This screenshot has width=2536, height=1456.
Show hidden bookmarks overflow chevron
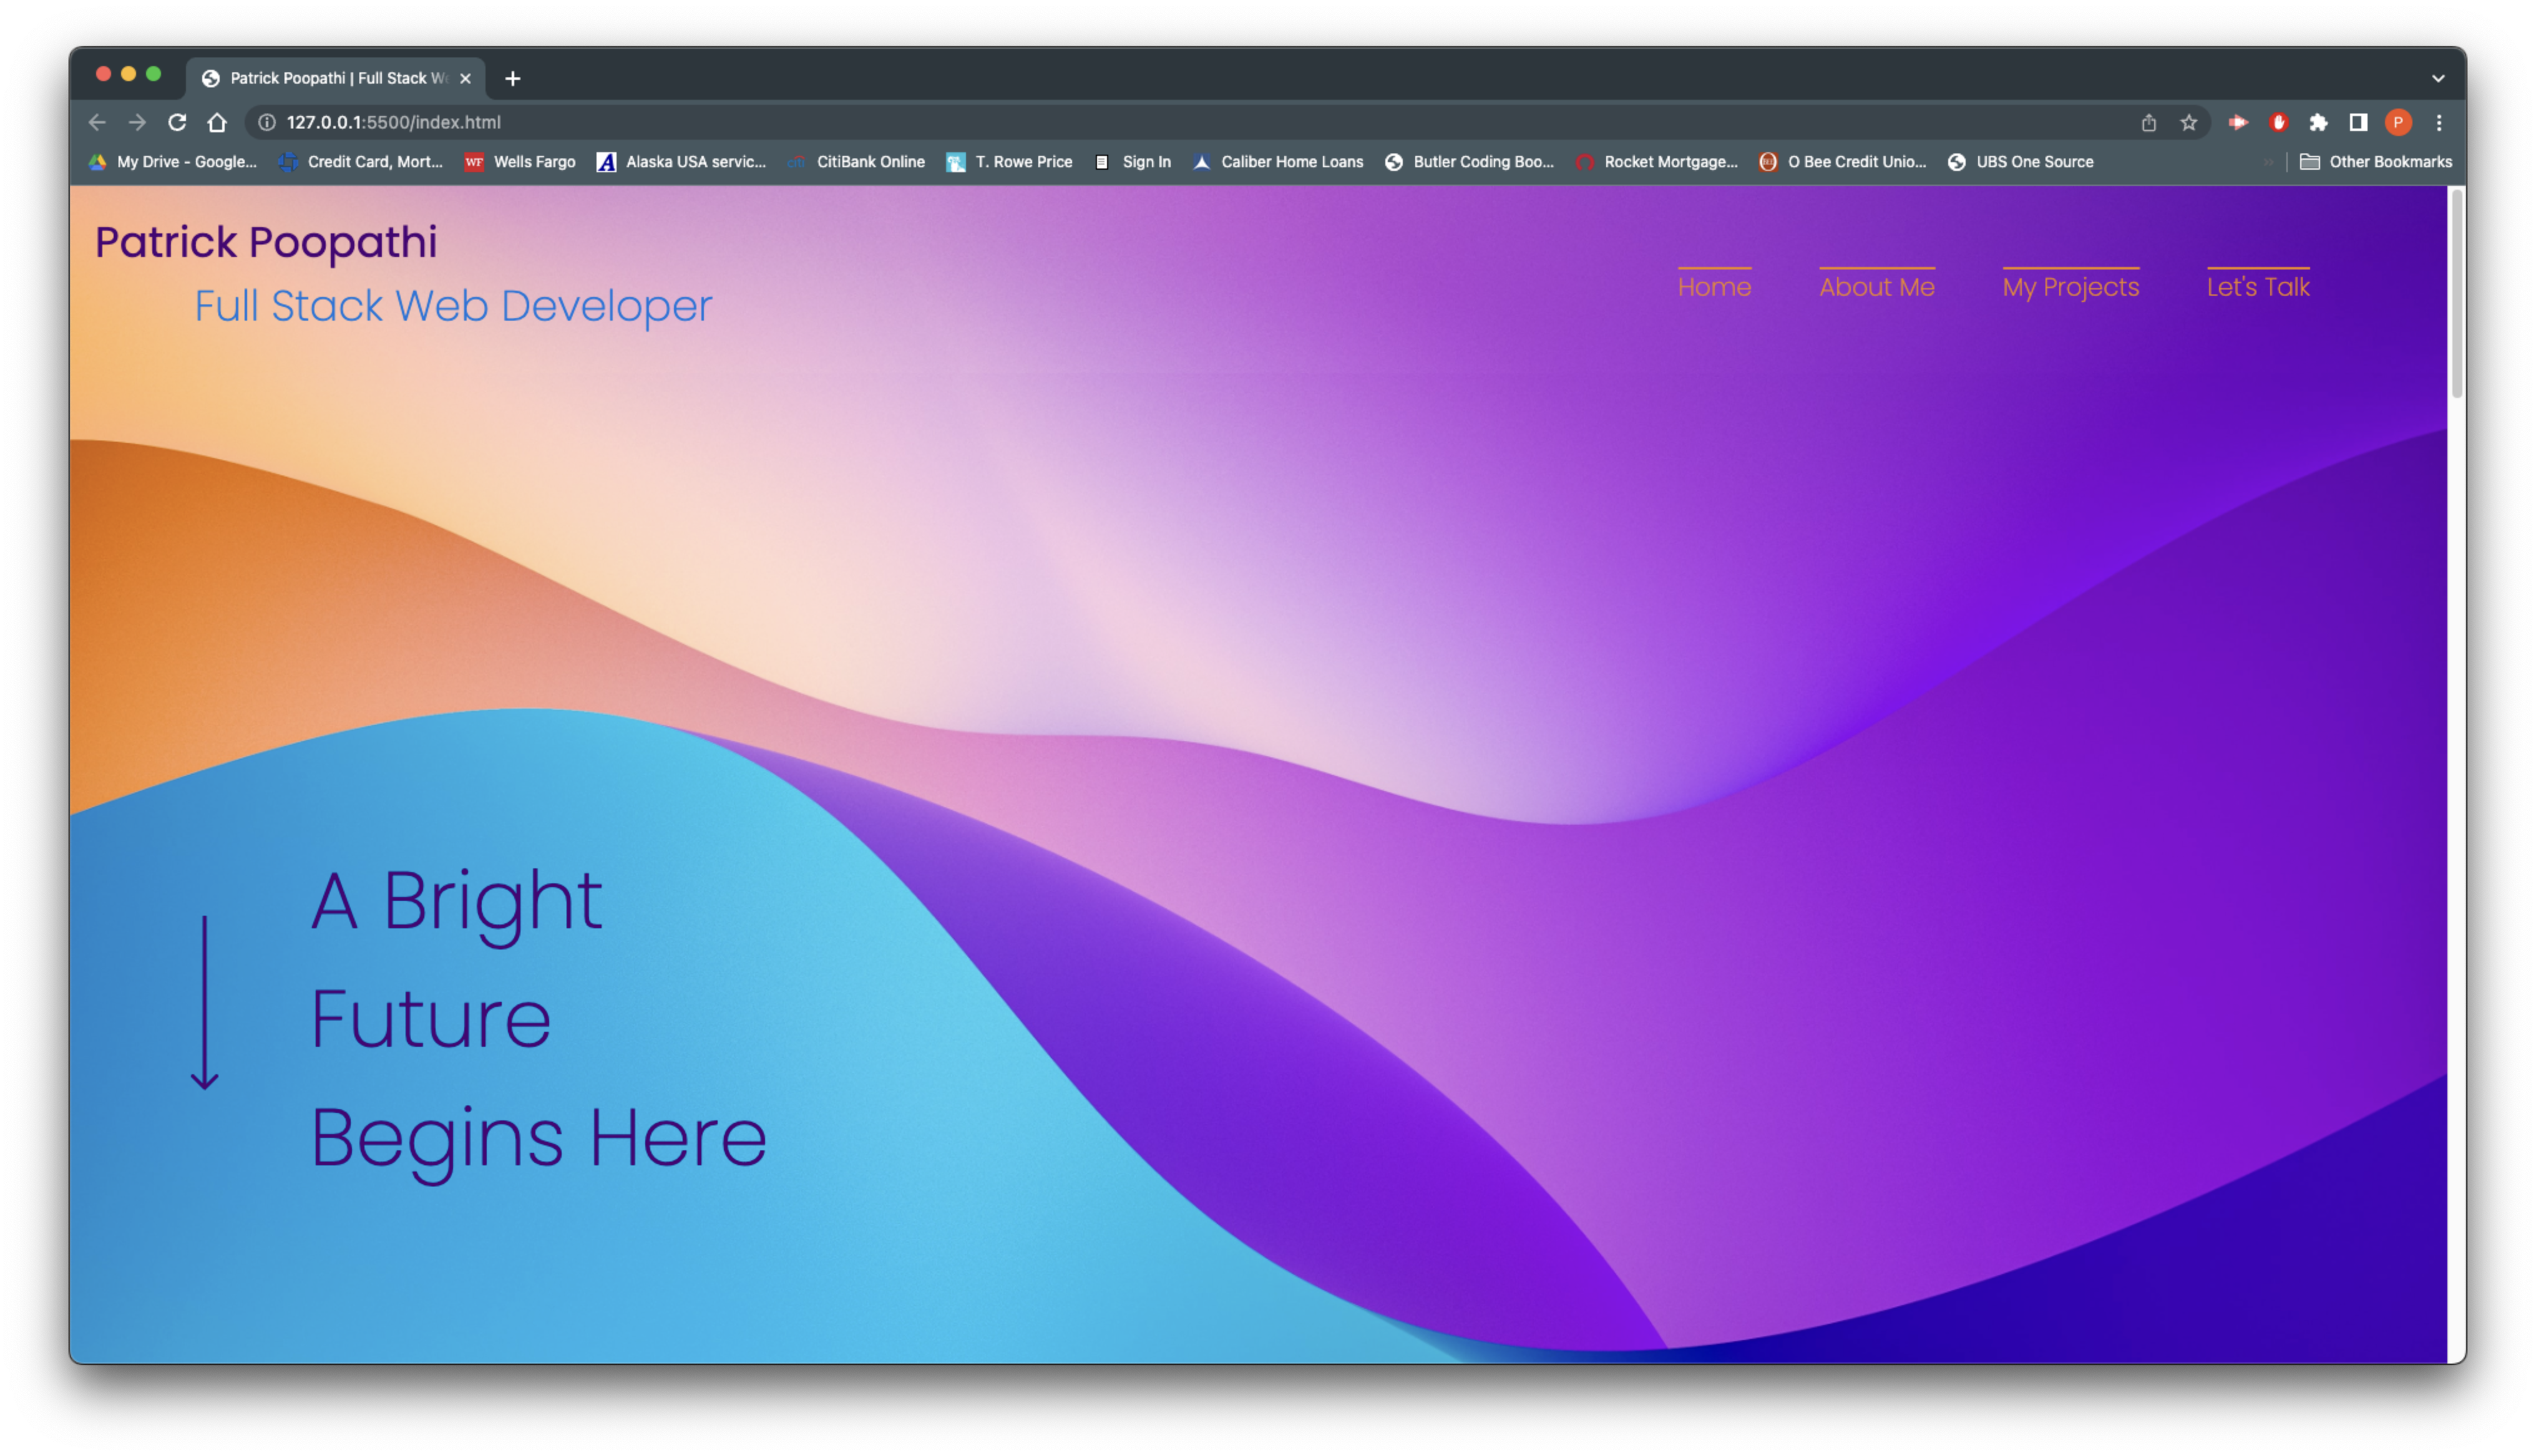coord(2268,162)
